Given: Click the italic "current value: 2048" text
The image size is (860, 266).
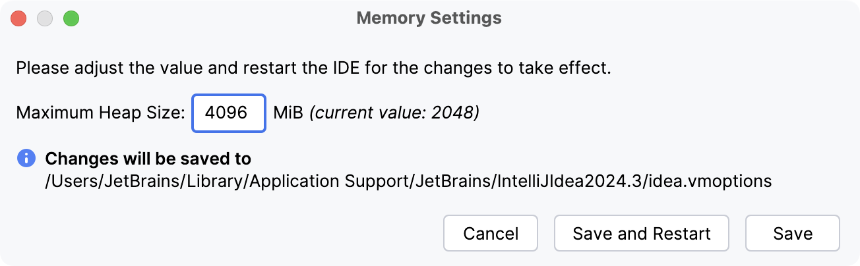Looking at the screenshot, I should (394, 113).
